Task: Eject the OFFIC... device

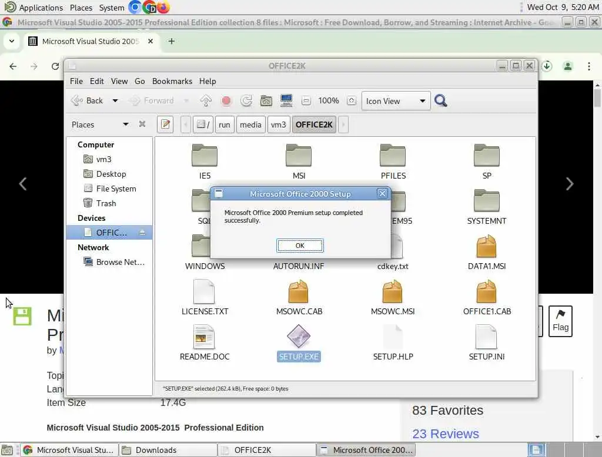Action: [142, 233]
